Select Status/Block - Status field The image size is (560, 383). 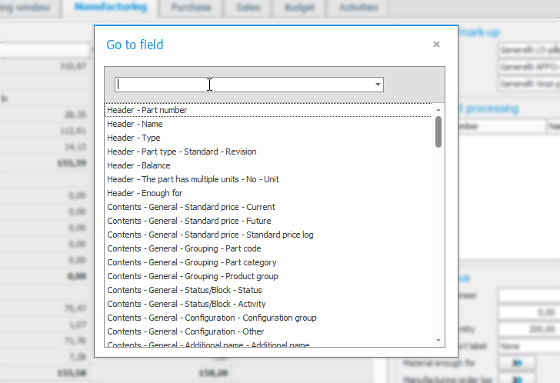click(x=185, y=290)
